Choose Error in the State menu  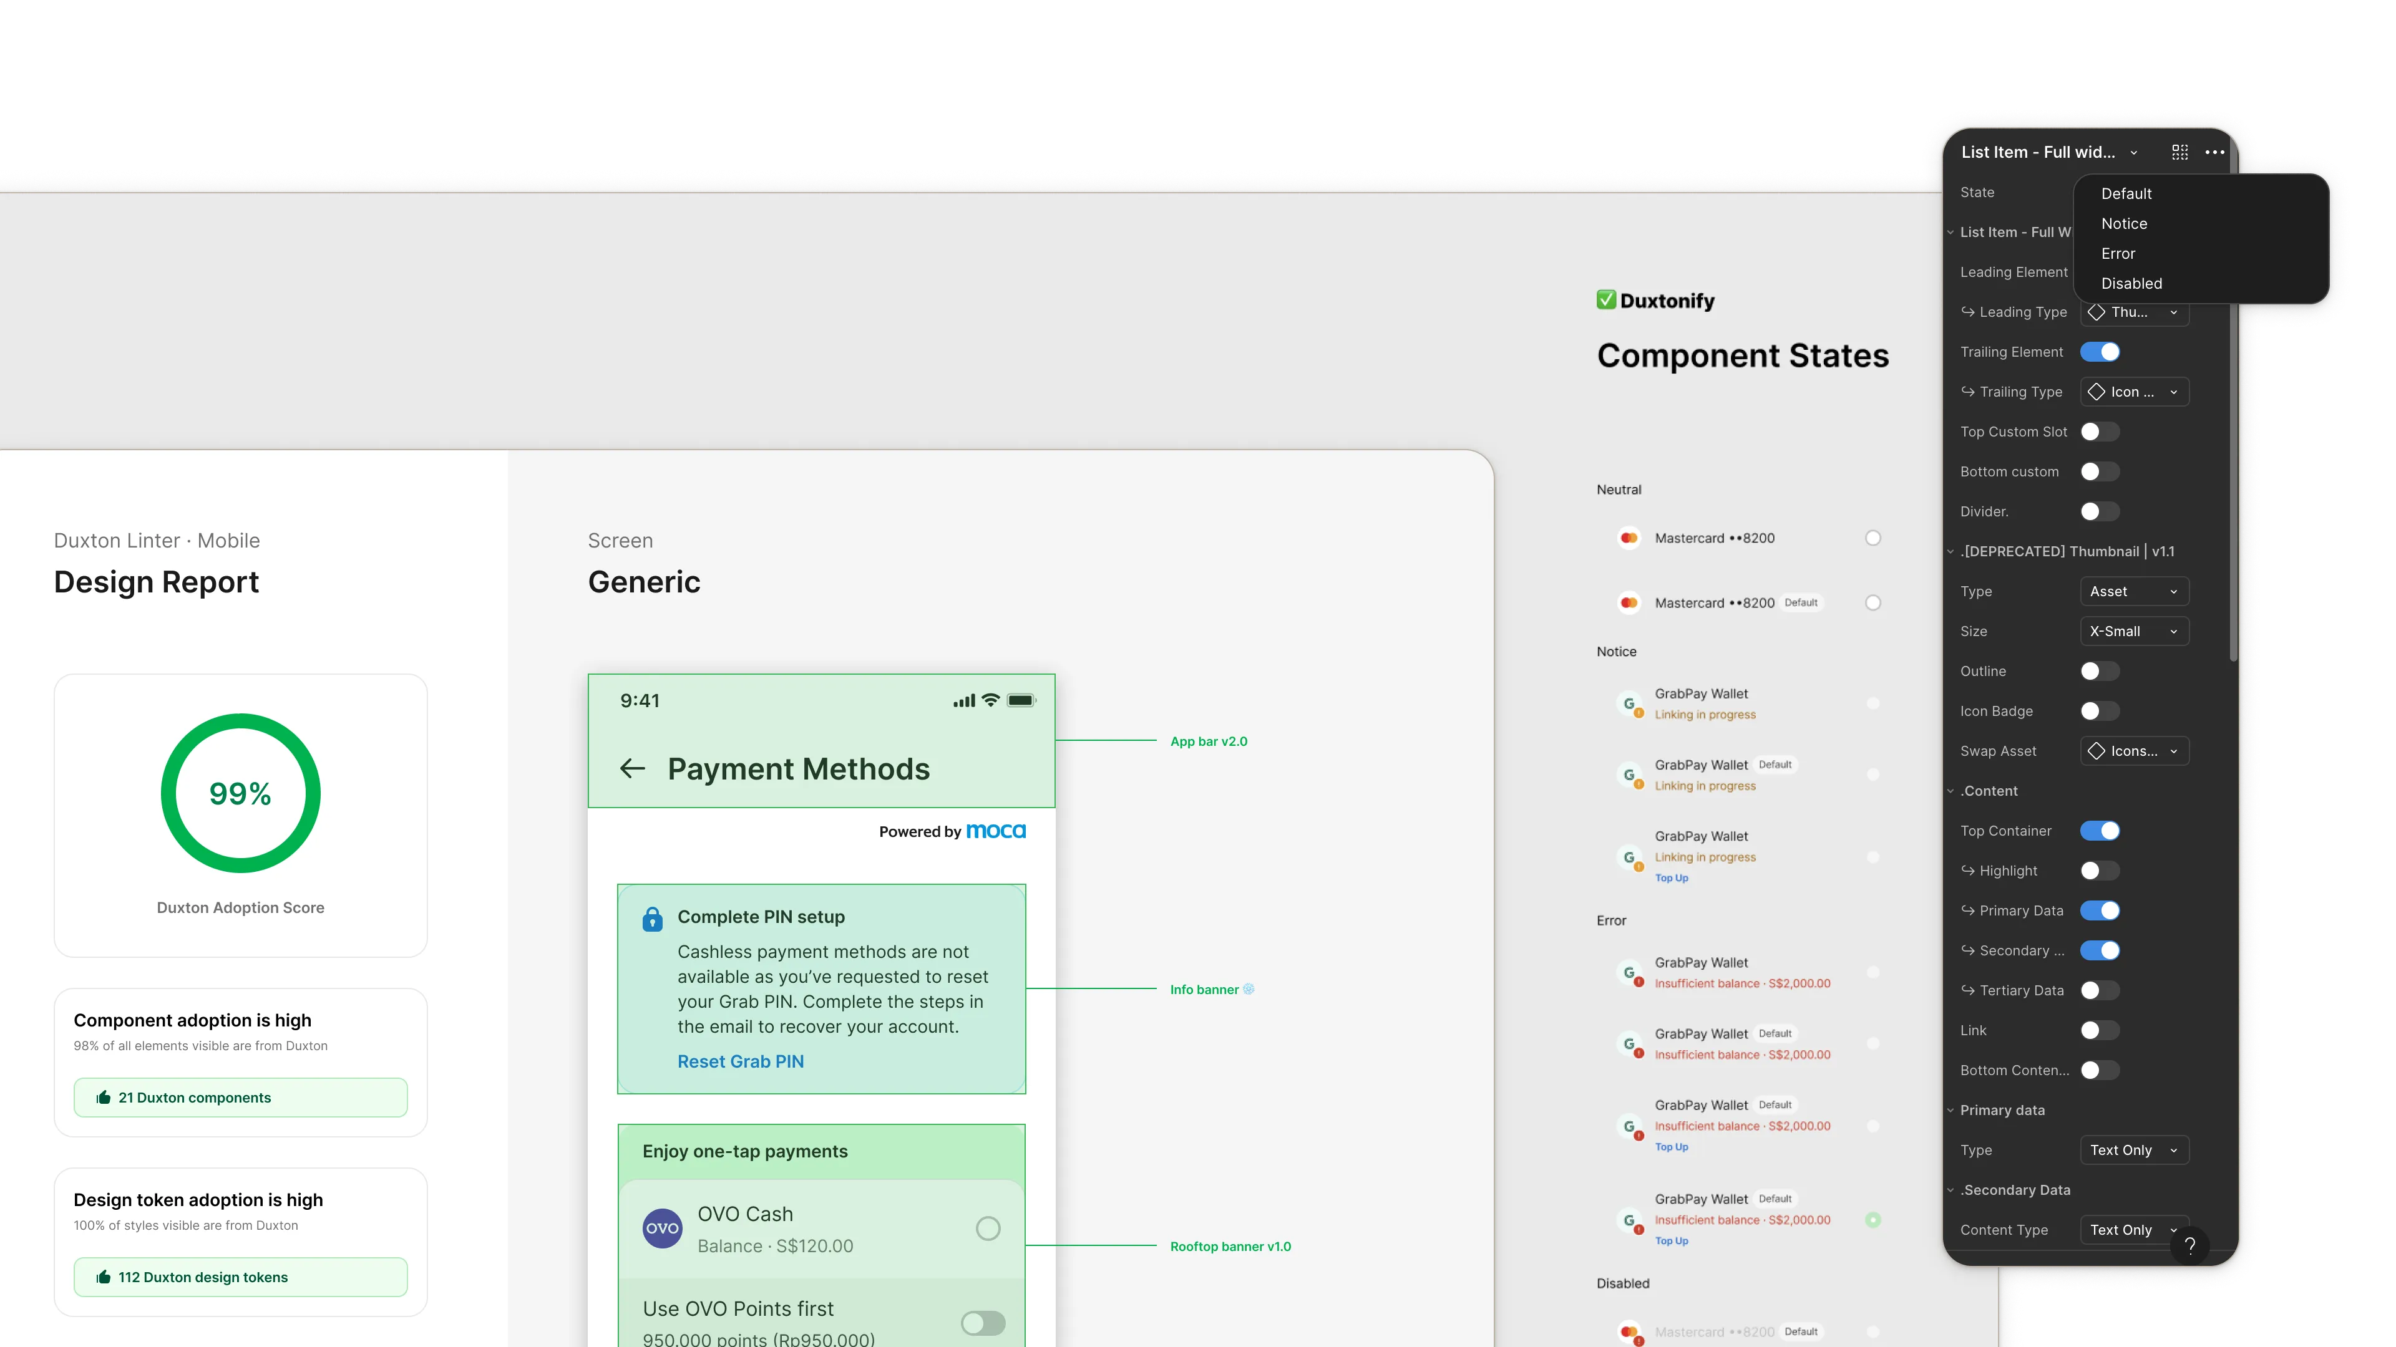pos(2201,253)
